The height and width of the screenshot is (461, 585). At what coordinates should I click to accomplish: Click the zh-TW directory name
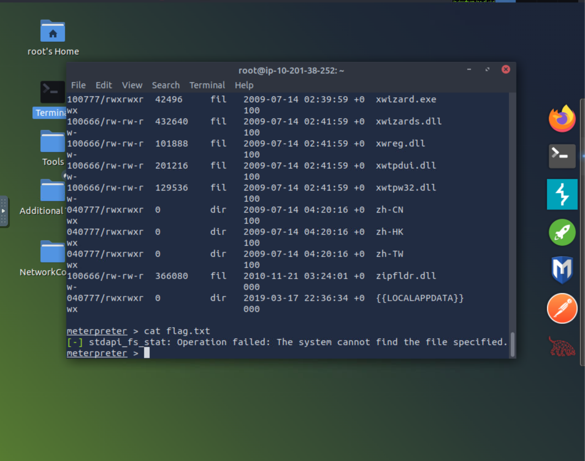390,254
